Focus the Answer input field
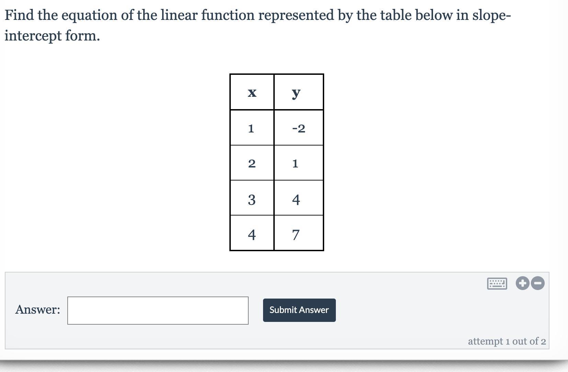 point(158,310)
